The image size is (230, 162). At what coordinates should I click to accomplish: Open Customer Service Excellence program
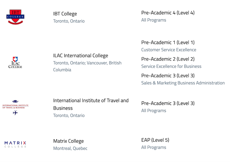169,50
